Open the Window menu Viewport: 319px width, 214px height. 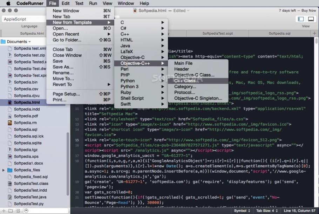126,3
